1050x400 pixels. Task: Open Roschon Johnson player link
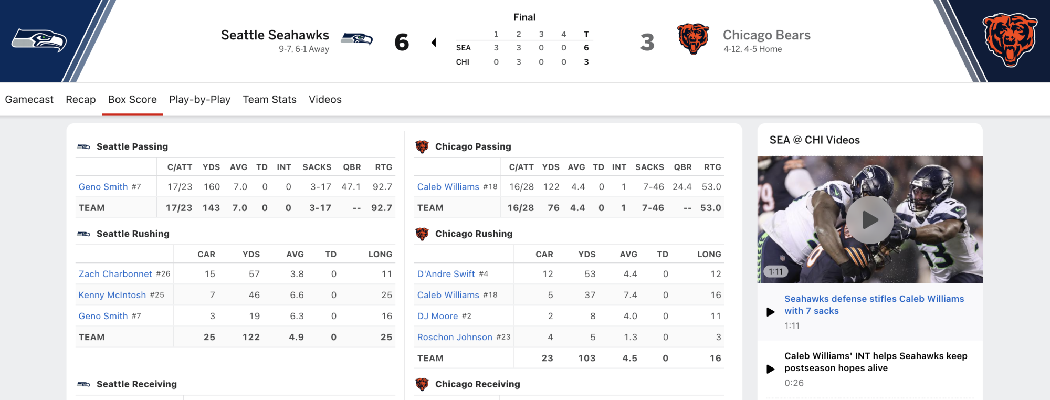click(455, 337)
